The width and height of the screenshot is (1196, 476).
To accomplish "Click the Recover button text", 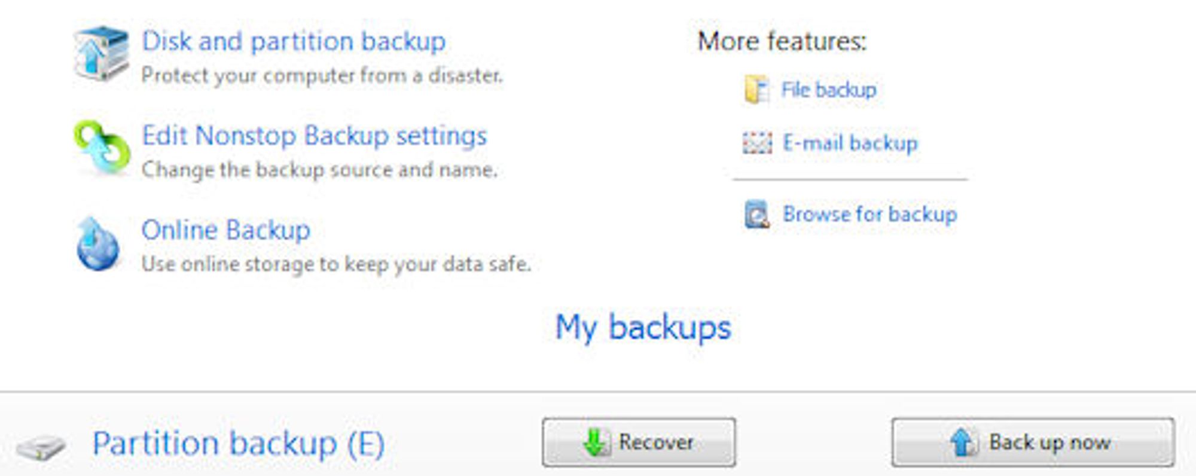I will (x=656, y=442).
